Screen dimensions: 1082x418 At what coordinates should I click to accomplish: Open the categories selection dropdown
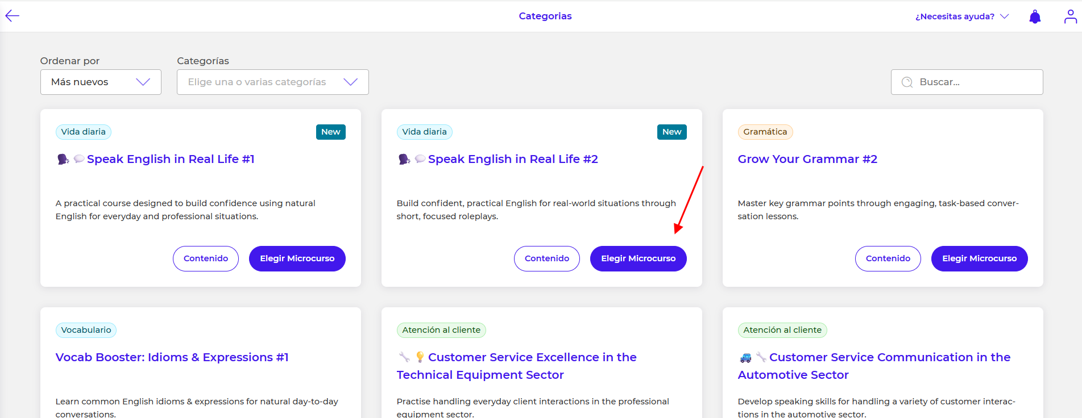[272, 82]
